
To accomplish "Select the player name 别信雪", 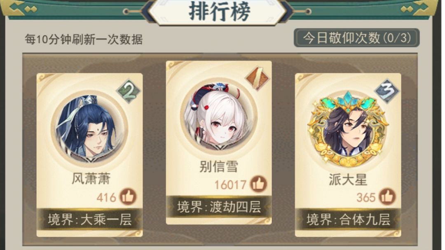I will point(219,166).
